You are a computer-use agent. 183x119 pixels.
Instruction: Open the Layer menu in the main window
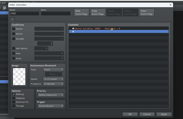[3, 3]
